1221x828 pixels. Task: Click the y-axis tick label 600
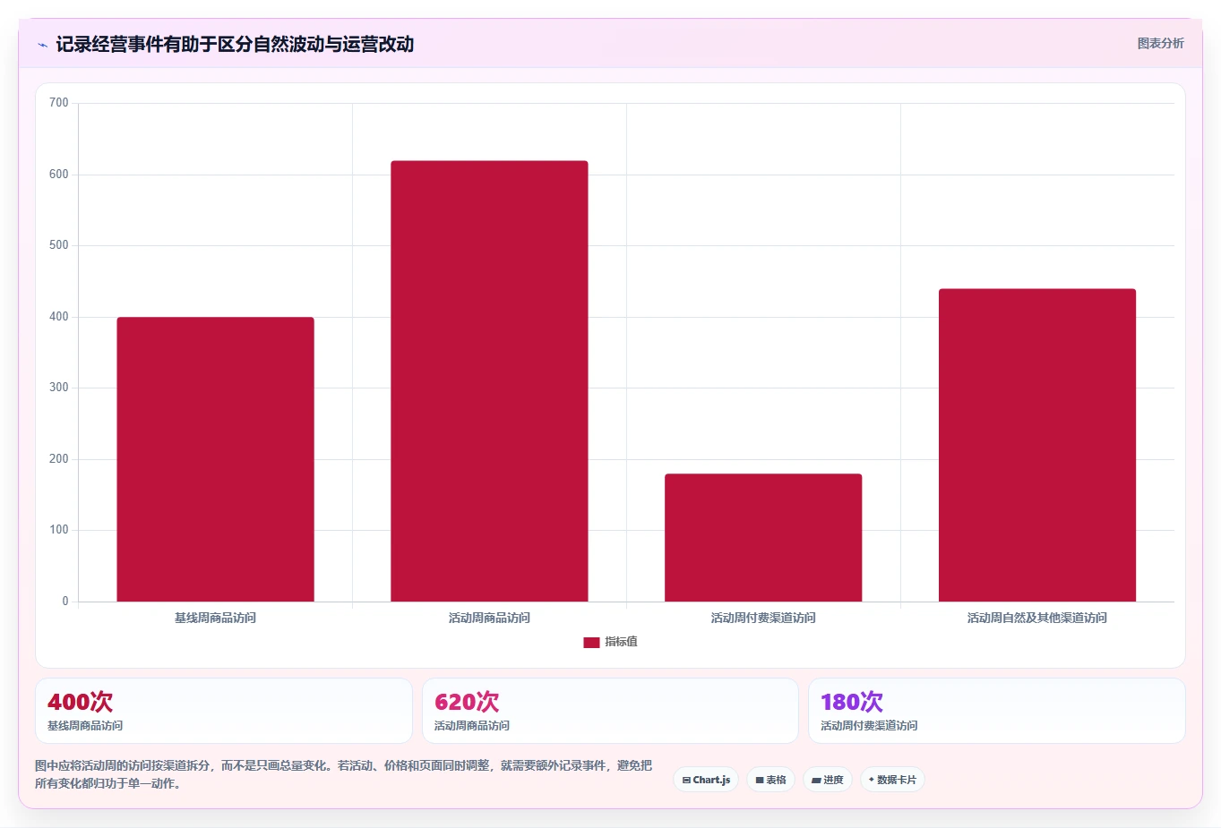[x=59, y=175]
